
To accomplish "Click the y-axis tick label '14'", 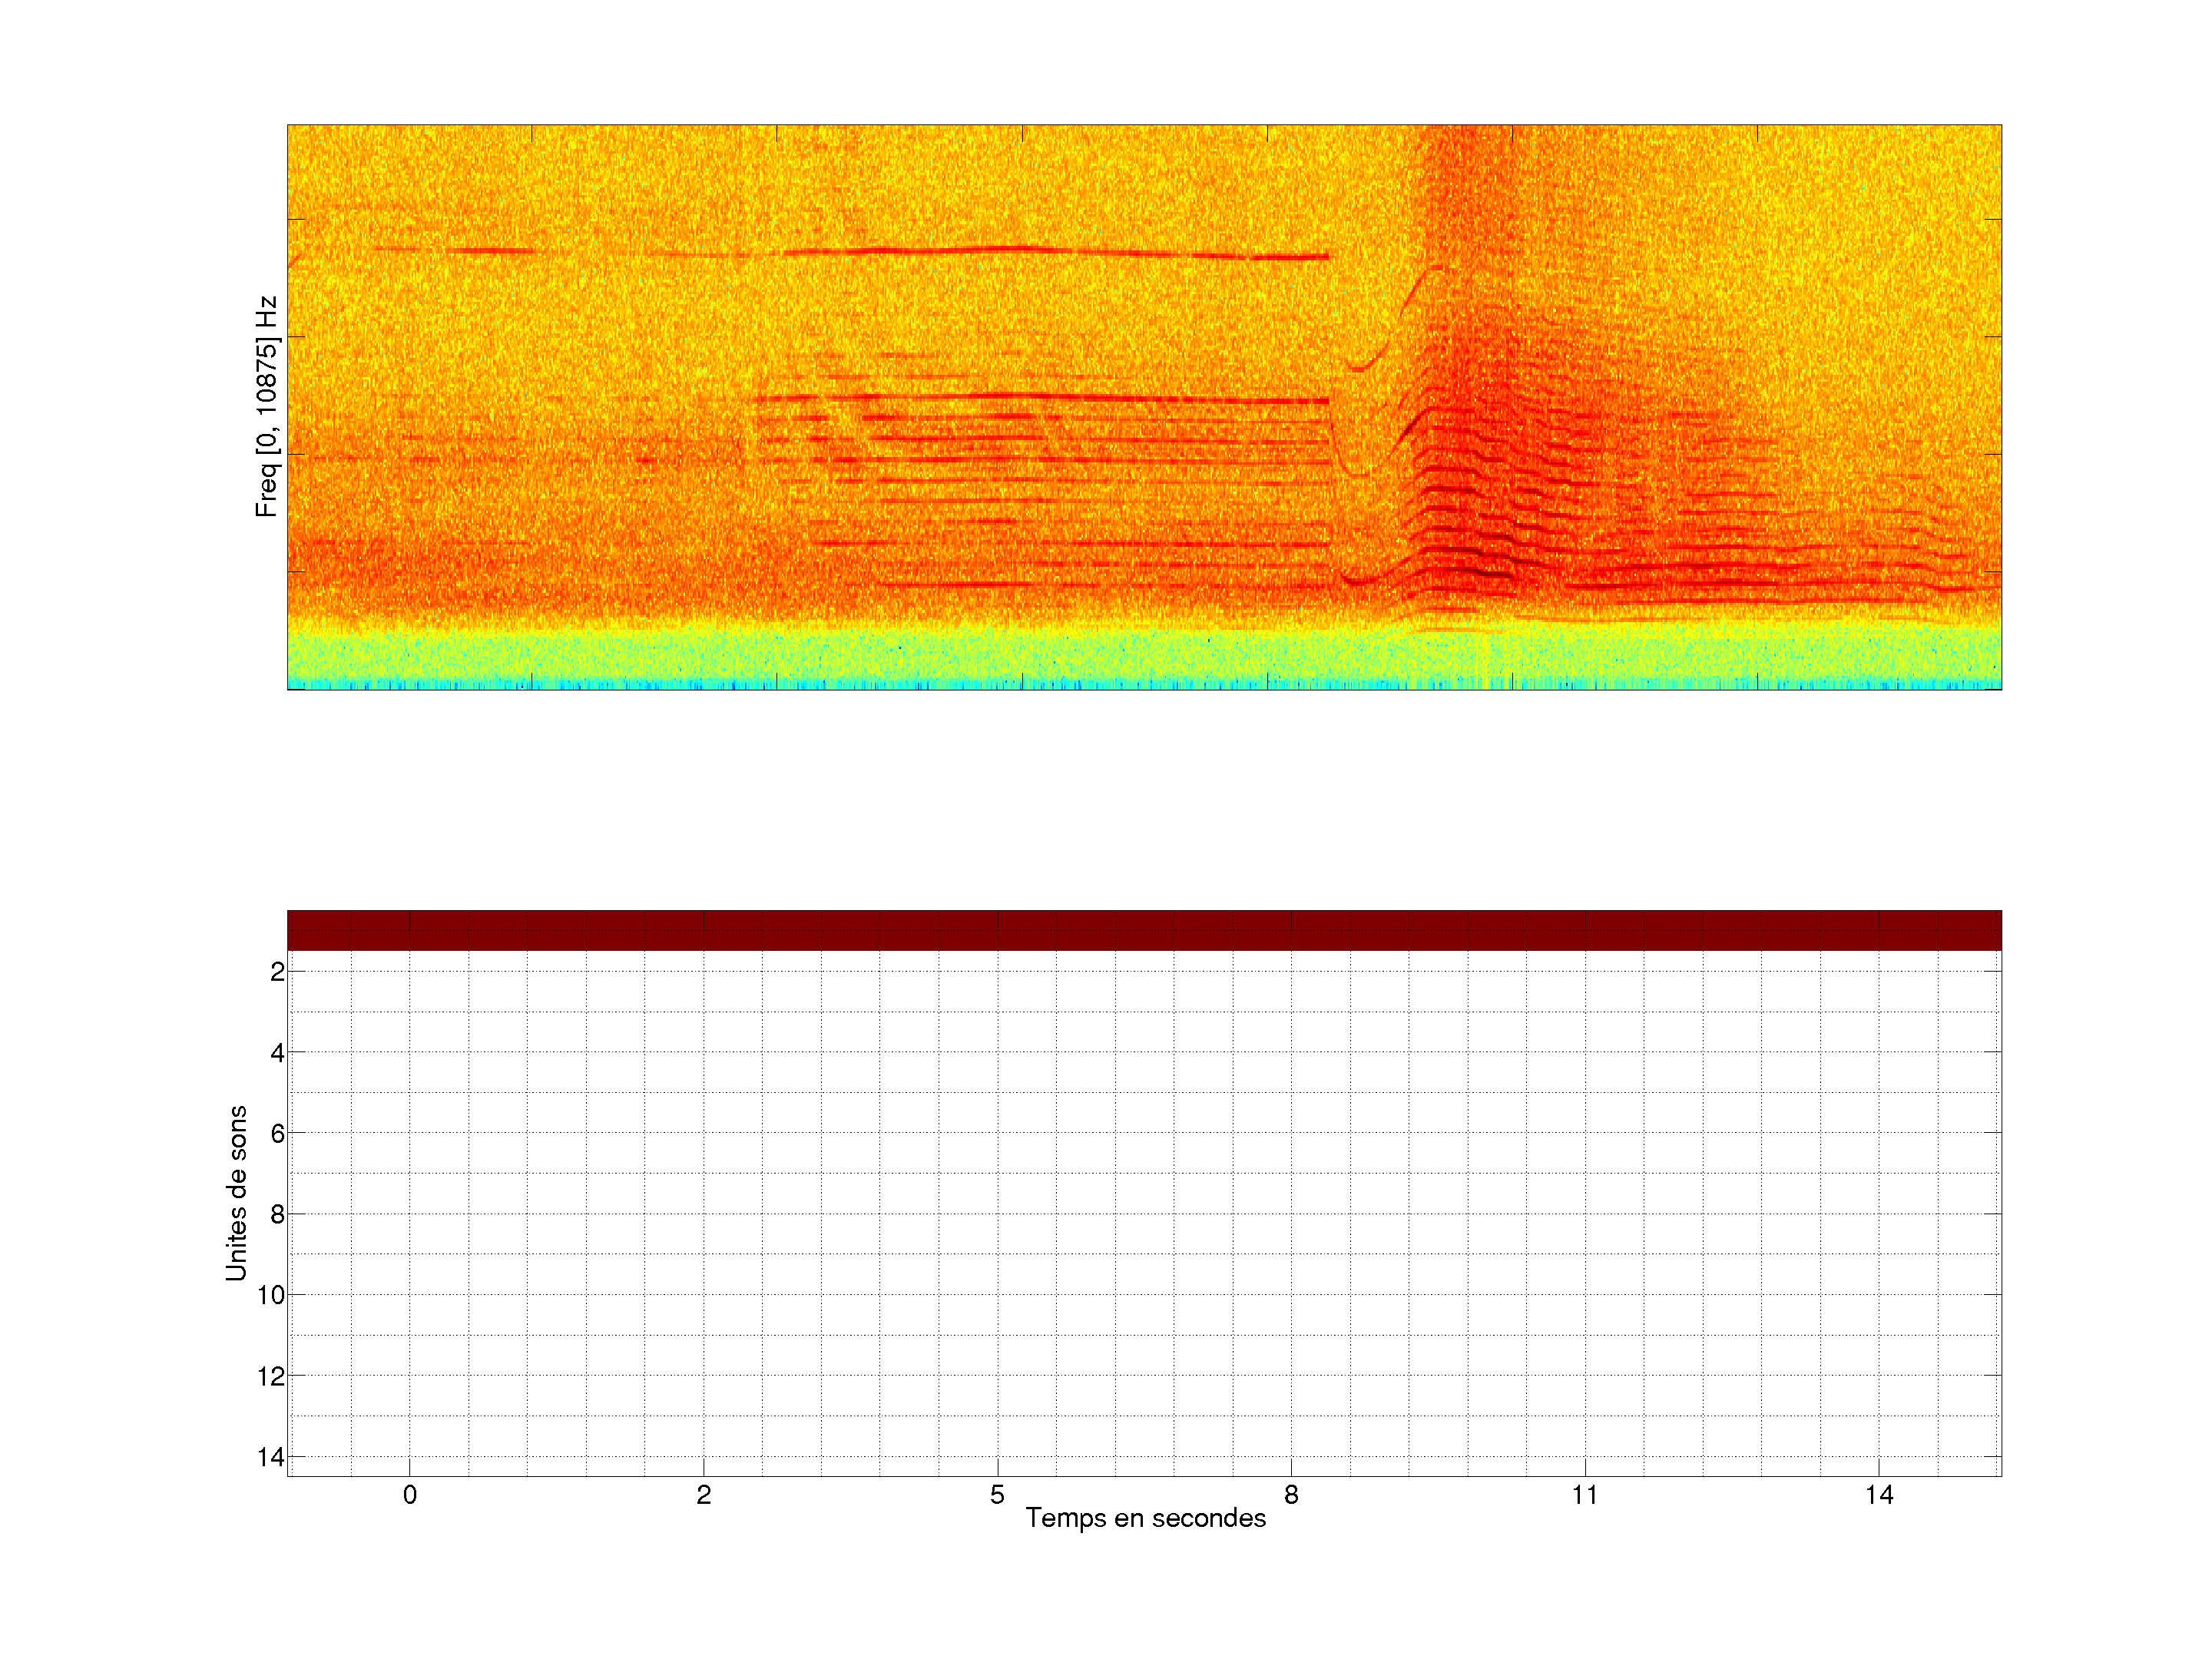I will [x=271, y=1457].
